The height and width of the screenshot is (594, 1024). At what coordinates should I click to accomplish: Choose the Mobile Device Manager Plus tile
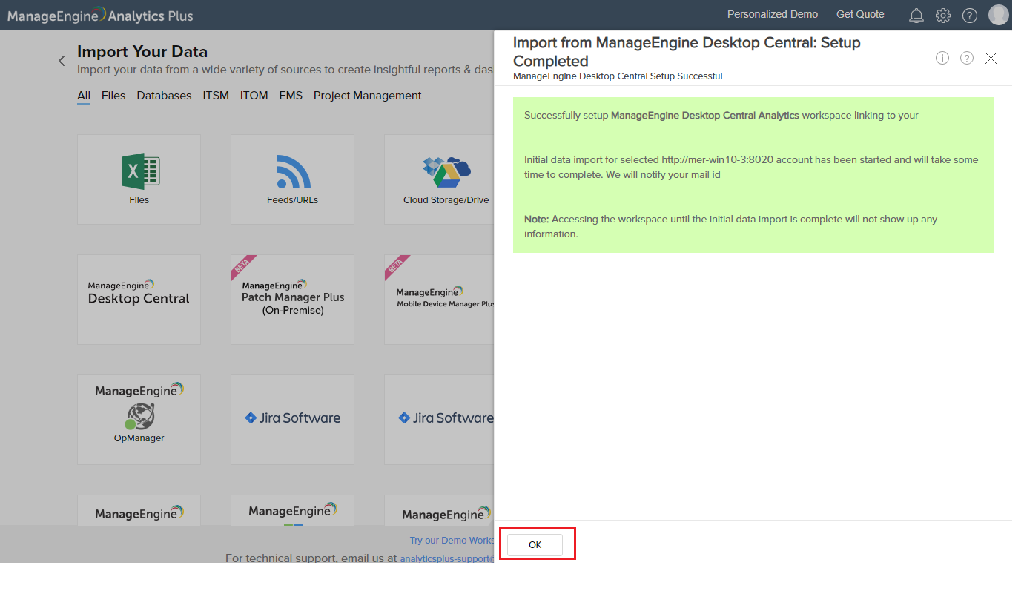(x=439, y=300)
